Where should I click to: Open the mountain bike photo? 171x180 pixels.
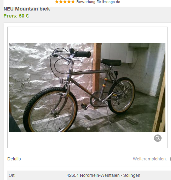pyautogui.click(x=87, y=88)
